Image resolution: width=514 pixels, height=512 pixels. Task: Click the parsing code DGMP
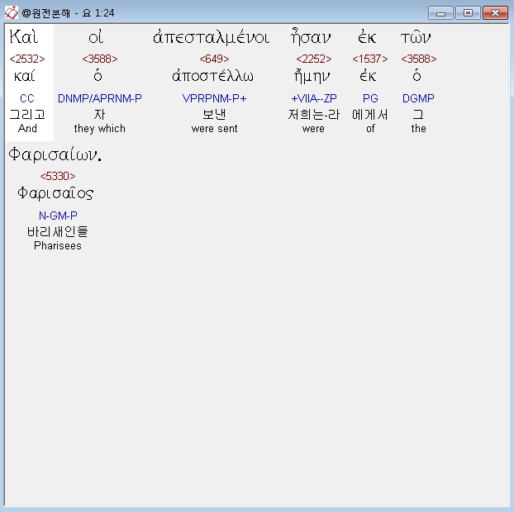click(x=418, y=98)
